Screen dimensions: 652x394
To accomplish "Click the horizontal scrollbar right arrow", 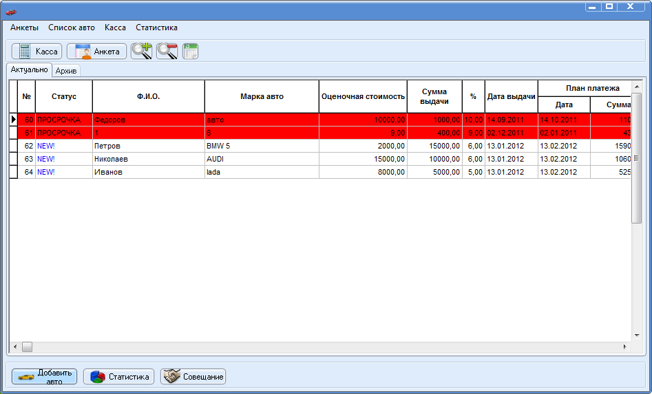I will 625,347.
